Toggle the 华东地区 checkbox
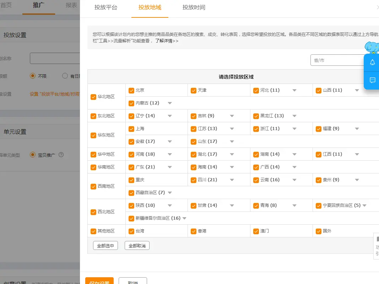 coord(93,135)
